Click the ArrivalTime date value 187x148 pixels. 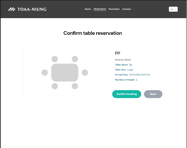pos(139,75)
